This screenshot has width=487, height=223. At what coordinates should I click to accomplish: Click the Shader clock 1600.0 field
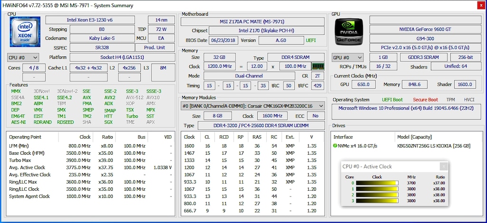[465, 84]
